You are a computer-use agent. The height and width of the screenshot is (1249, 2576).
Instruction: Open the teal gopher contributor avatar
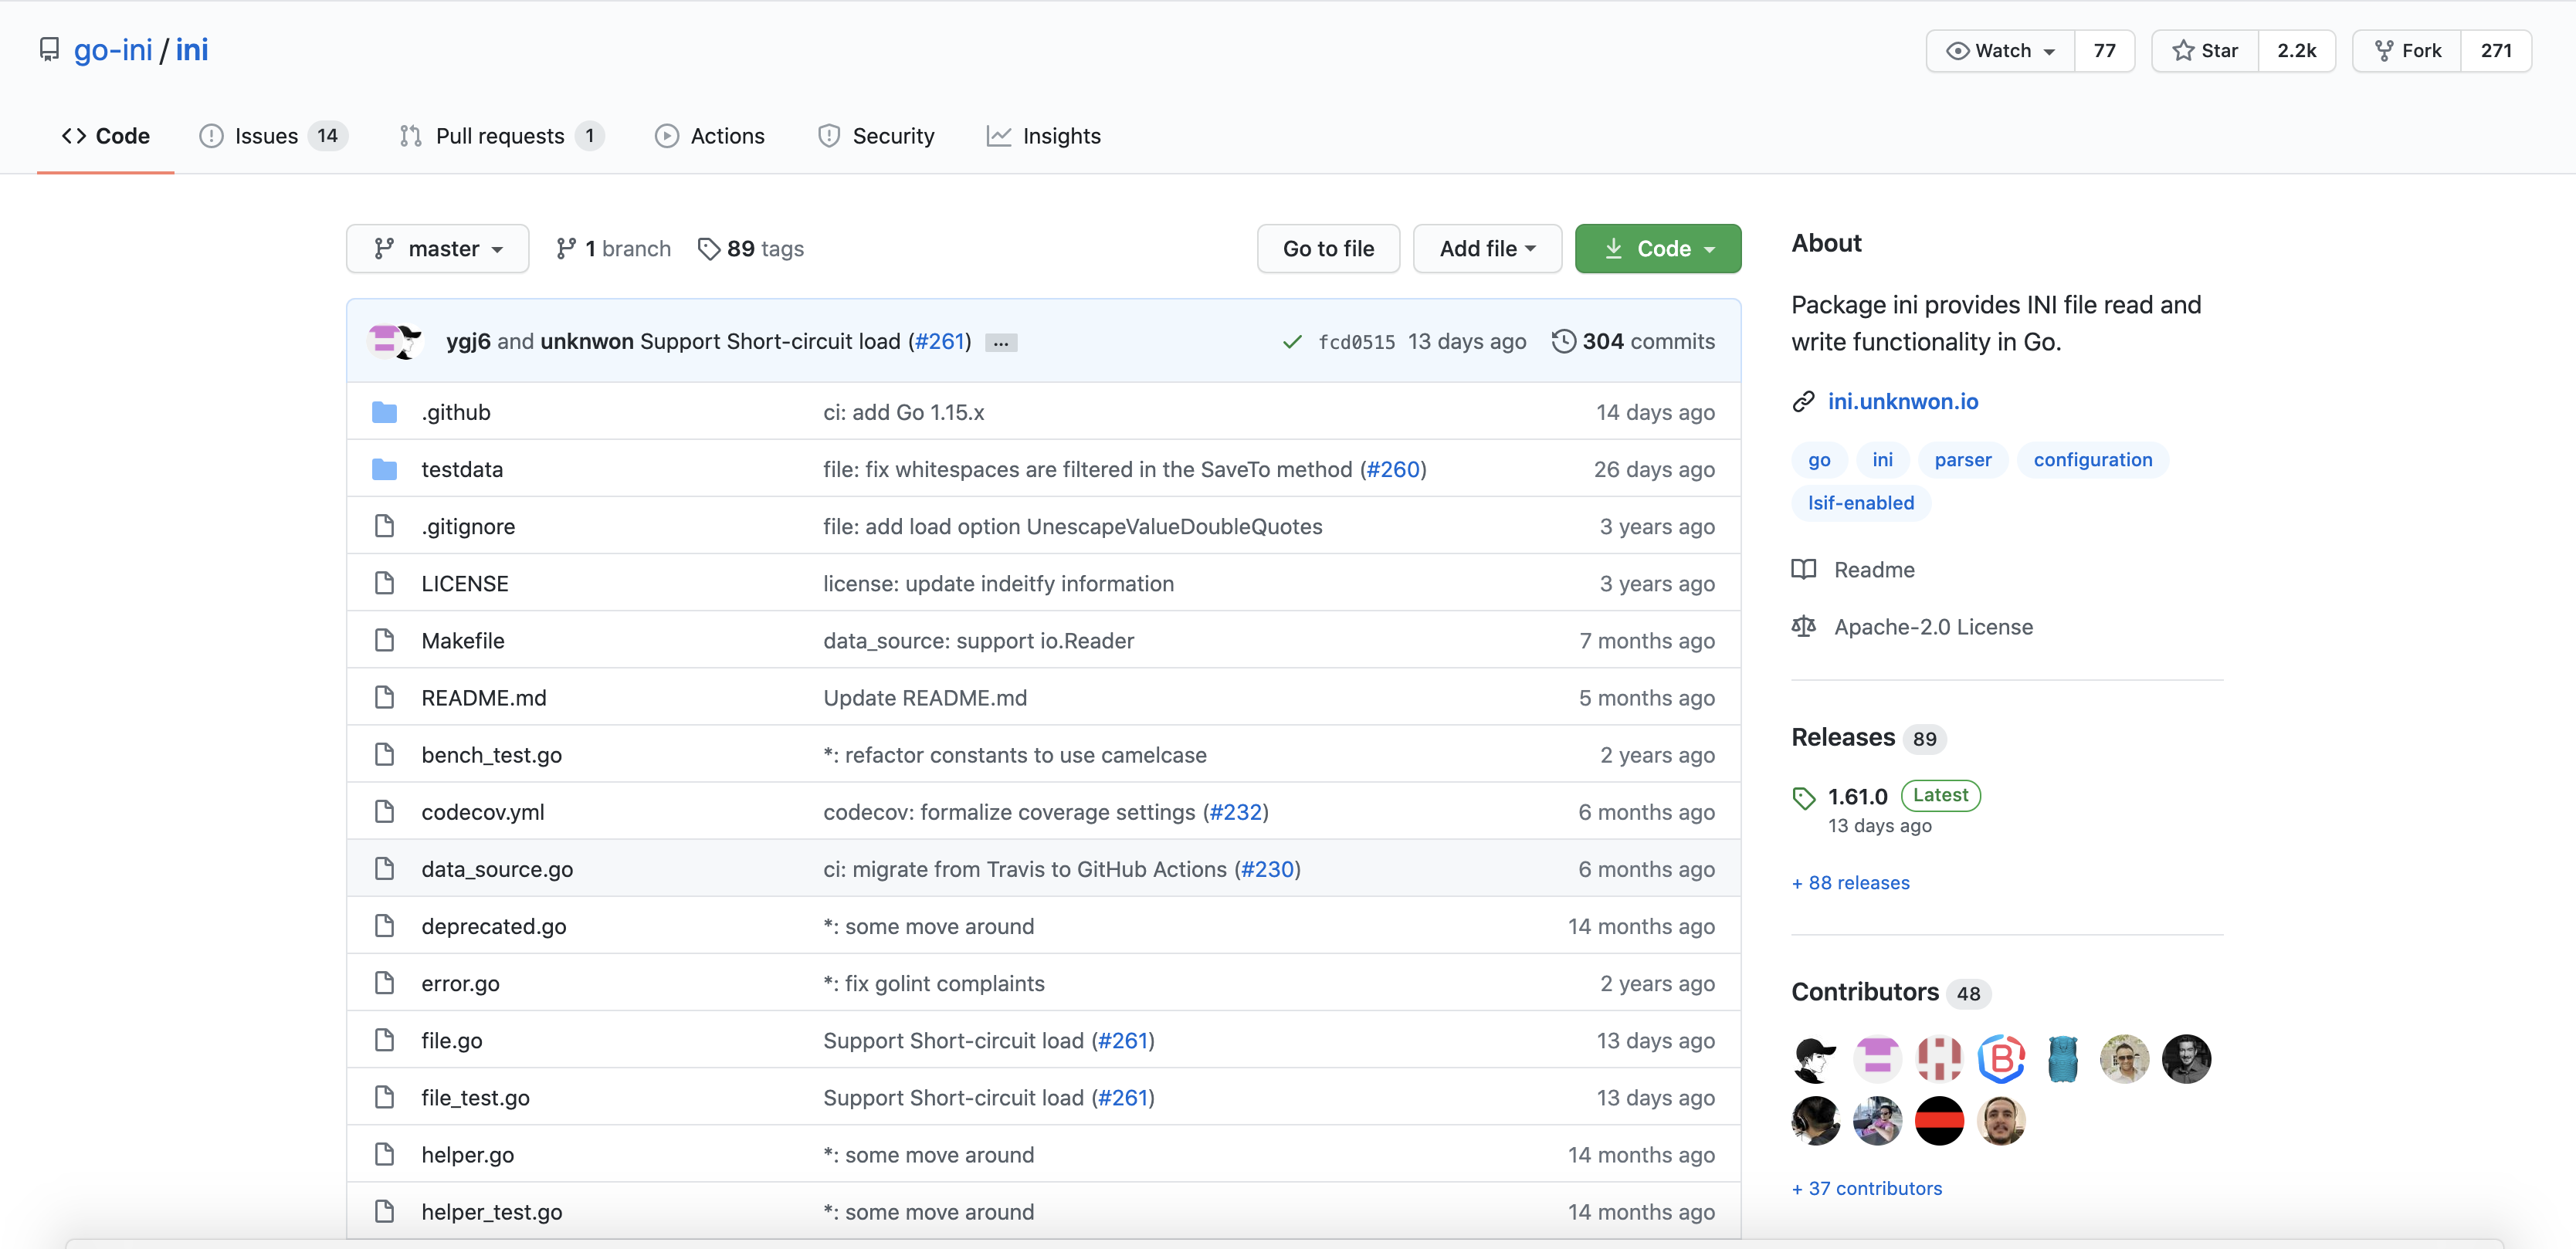coord(2063,1059)
